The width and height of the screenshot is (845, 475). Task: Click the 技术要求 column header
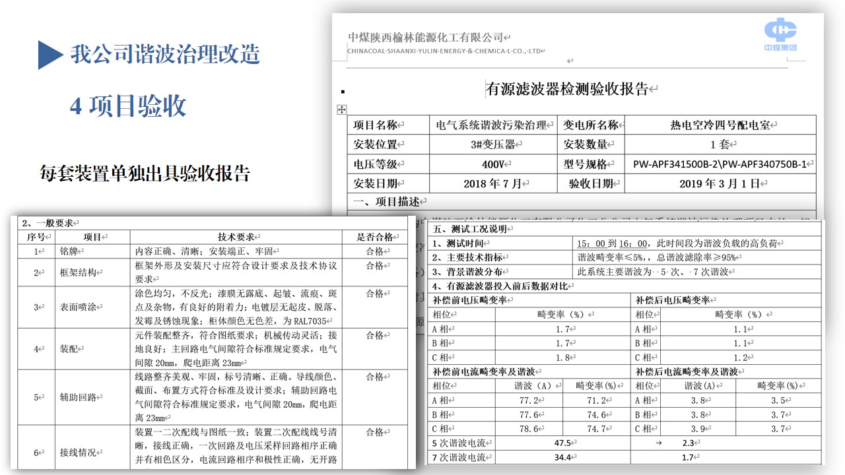click(236, 237)
